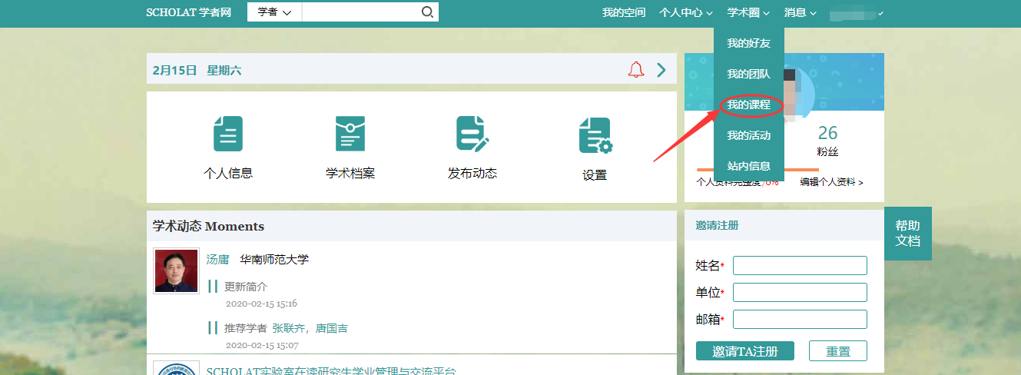Open the 设置 gear document icon
Viewport: 1021px width, 375px height.
(x=595, y=135)
